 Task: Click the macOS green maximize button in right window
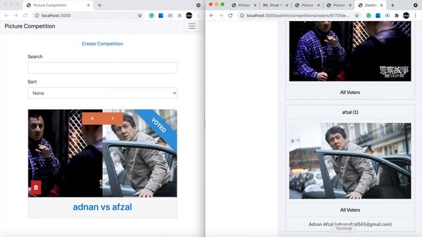coord(223,5)
